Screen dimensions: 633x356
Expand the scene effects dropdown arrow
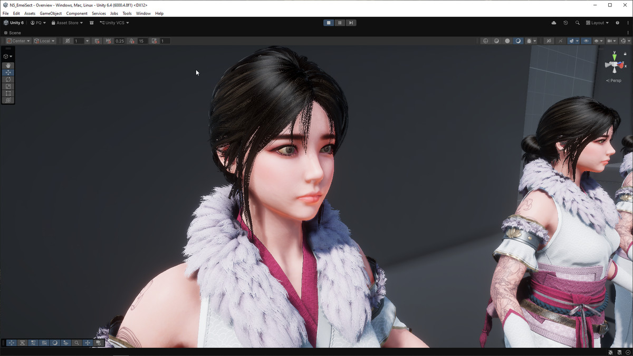577,41
